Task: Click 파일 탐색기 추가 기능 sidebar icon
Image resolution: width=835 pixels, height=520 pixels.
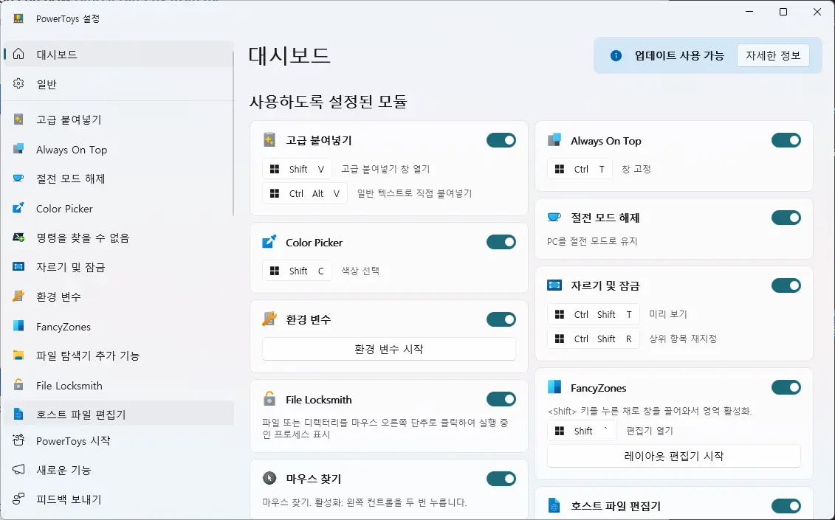Action: click(x=18, y=355)
